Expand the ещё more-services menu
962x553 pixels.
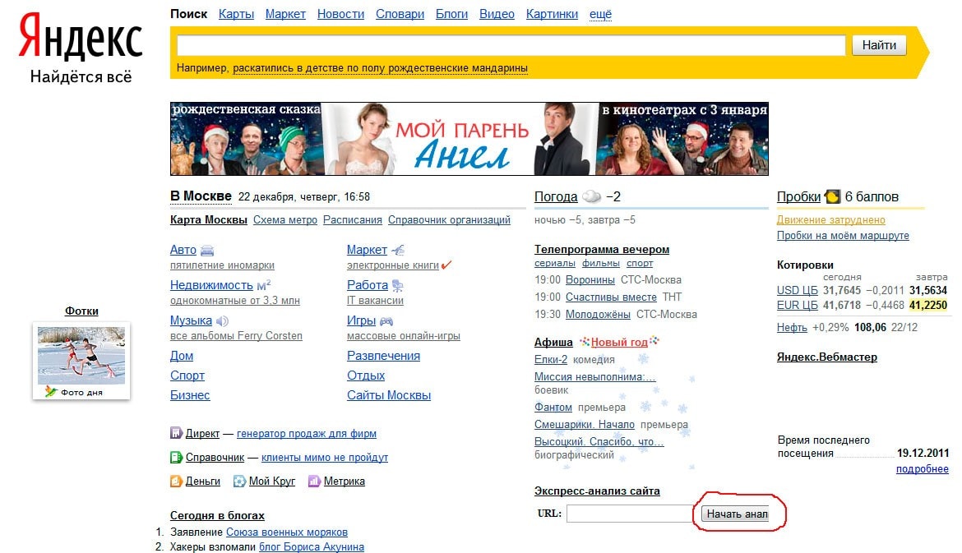[x=601, y=14]
